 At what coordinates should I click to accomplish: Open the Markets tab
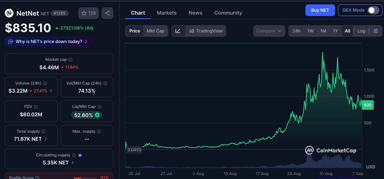(167, 13)
